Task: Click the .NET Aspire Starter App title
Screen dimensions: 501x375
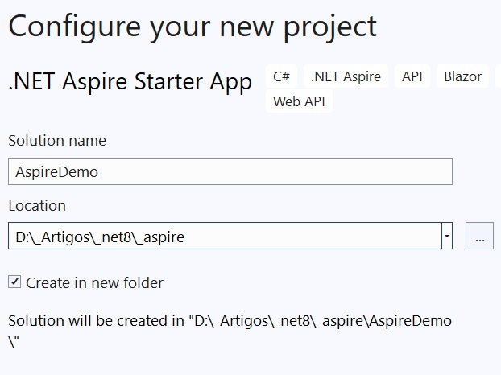Action: click(x=130, y=81)
